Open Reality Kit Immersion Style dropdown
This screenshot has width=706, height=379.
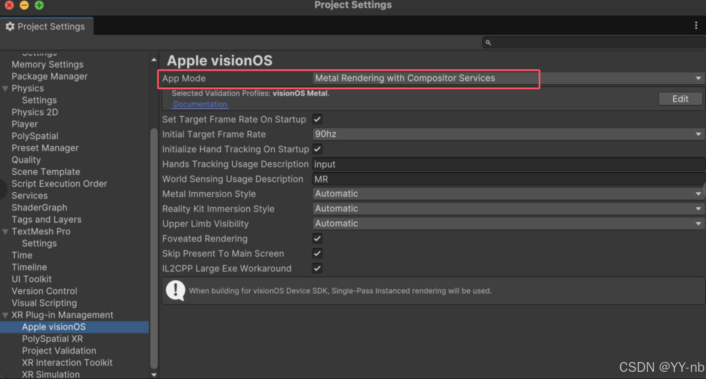pos(508,209)
